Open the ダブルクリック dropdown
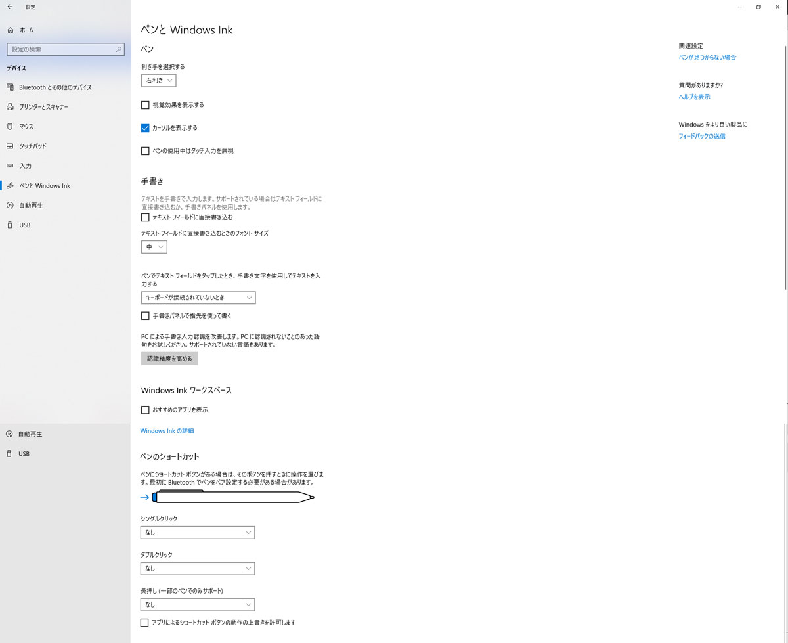788x643 pixels. click(x=198, y=569)
